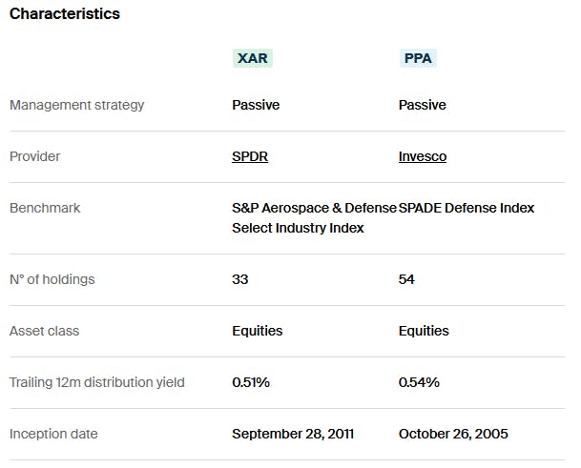Viewport: 581px width, 468px height.
Task: Click the XAR holdings count 33
Action: point(240,279)
